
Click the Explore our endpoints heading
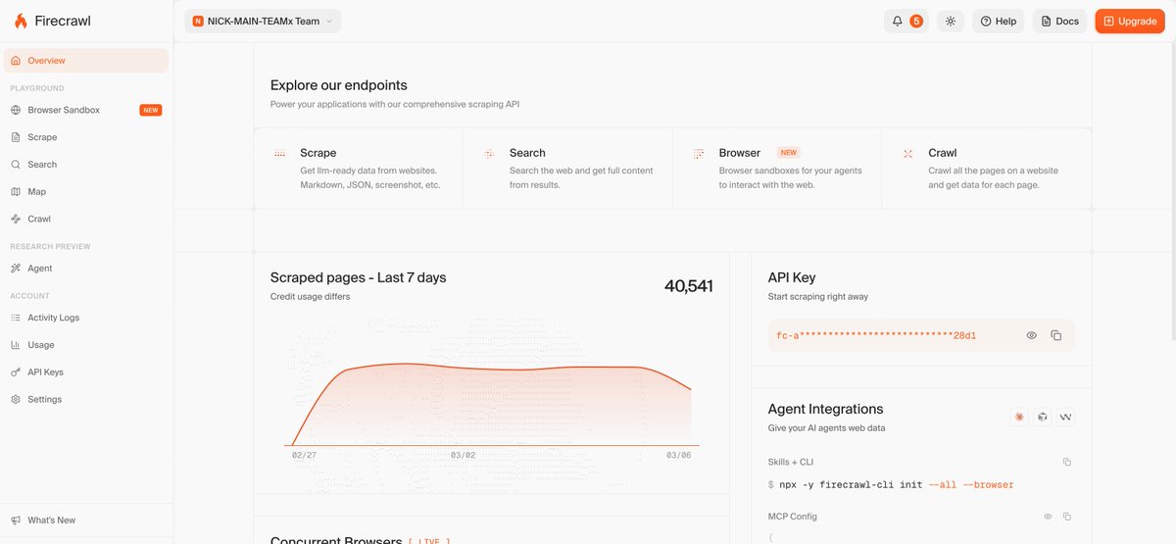point(339,85)
